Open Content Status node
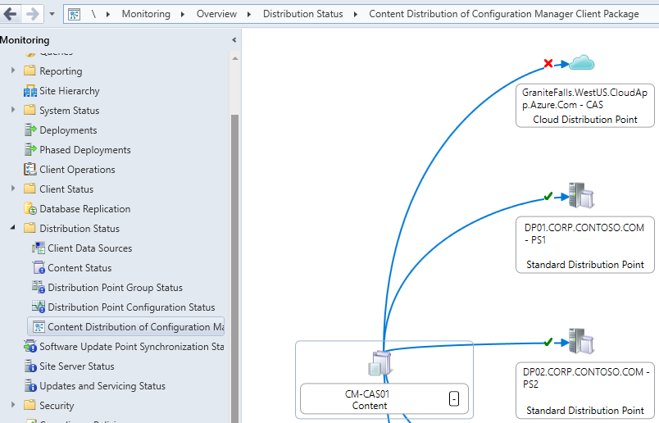This screenshot has height=423, width=659. point(80,268)
